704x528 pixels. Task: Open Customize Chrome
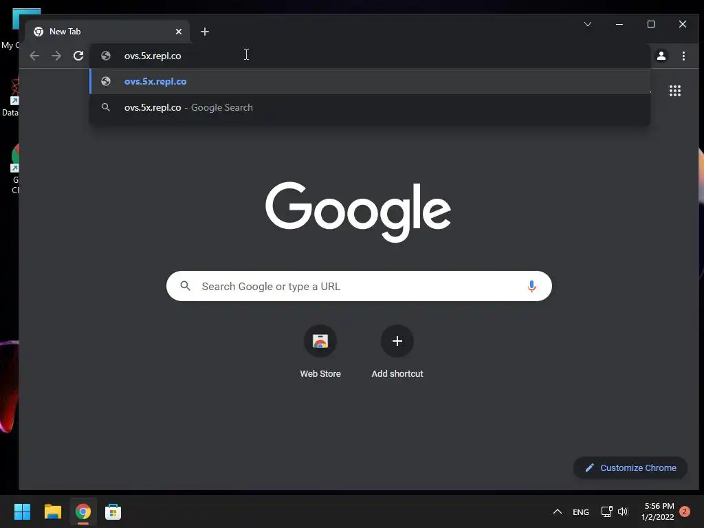[x=630, y=467]
